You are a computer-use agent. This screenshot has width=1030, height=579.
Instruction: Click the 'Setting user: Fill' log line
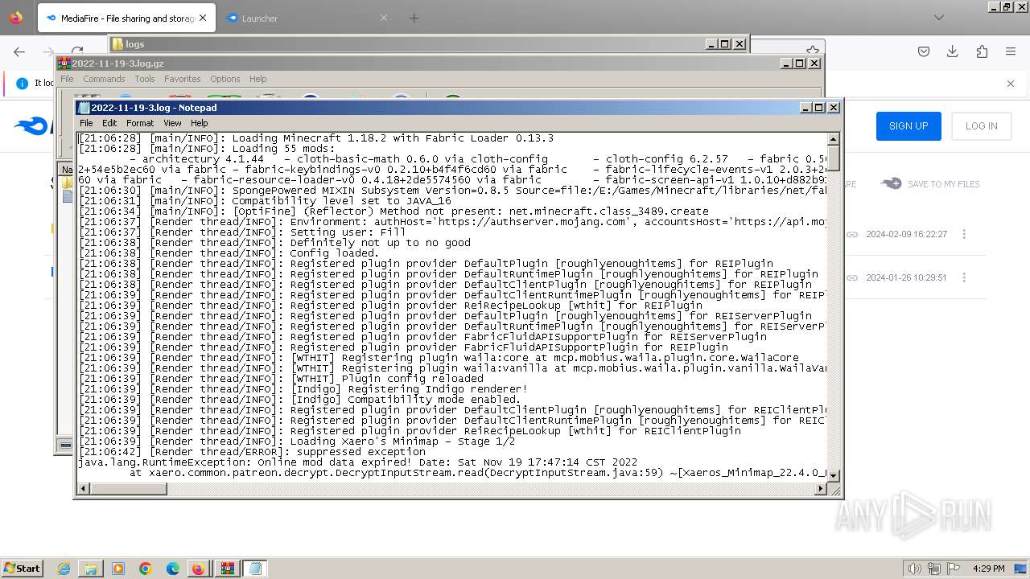click(242, 232)
